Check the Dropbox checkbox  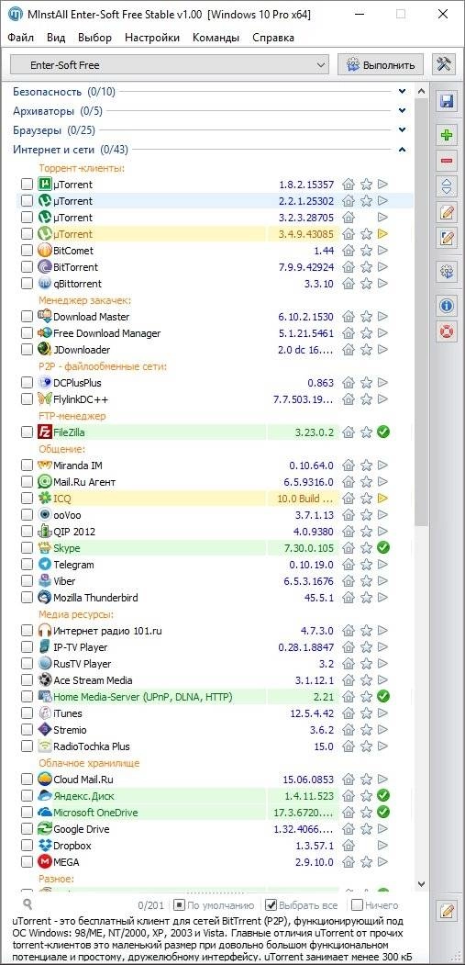pos(28,846)
